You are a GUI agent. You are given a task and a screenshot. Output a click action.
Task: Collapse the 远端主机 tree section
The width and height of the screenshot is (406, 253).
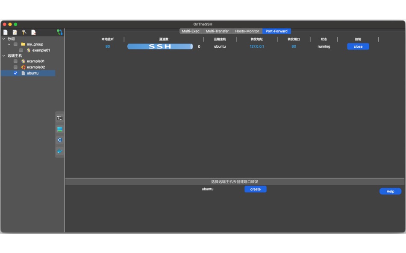[x=3, y=55]
